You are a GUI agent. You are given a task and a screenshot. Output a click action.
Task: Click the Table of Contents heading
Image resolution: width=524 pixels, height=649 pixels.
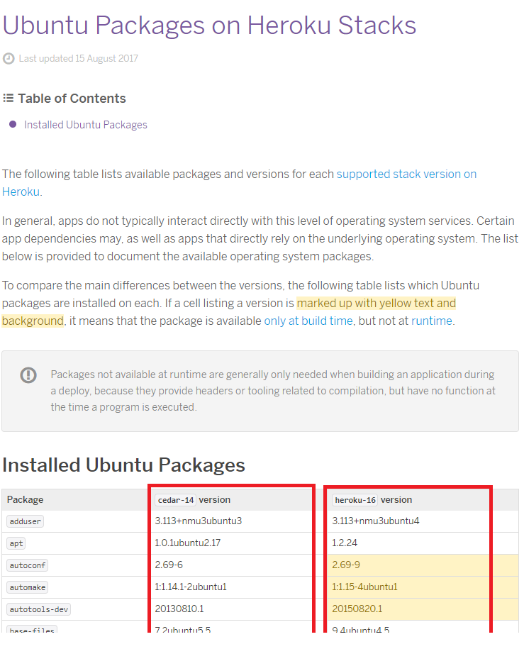tap(72, 99)
